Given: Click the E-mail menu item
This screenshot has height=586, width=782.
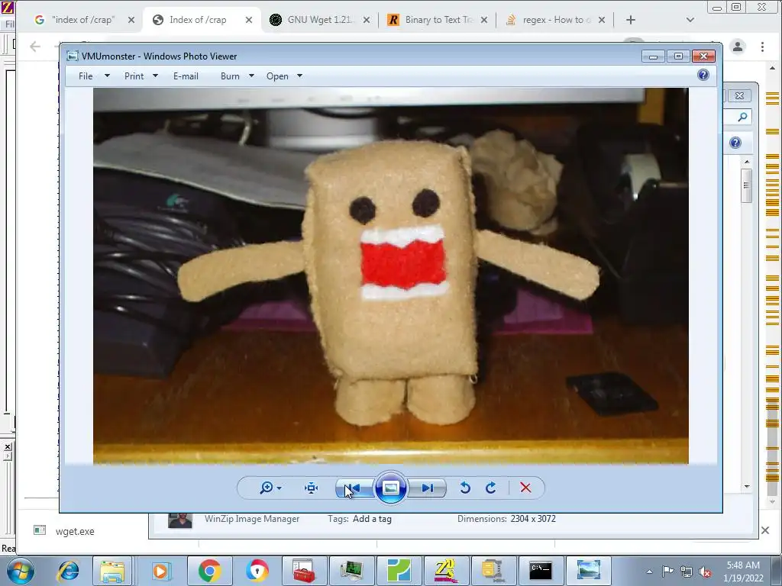Looking at the screenshot, I should 186,76.
